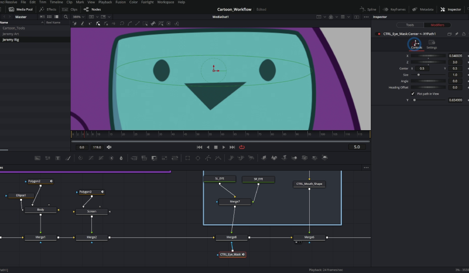
Task: Toggle the Nodes panel button
Action: pyautogui.click(x=92, y=9)
